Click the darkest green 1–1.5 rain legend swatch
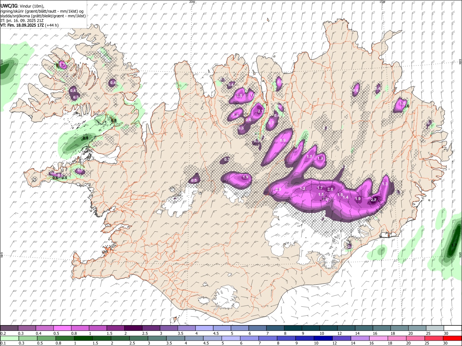462x346 pixels. point(83,338)
